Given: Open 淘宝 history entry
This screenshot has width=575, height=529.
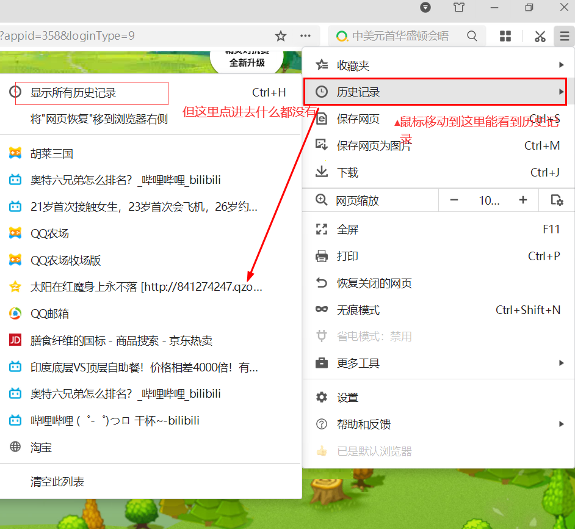Looking at the screenshot, I should [150, 447].
